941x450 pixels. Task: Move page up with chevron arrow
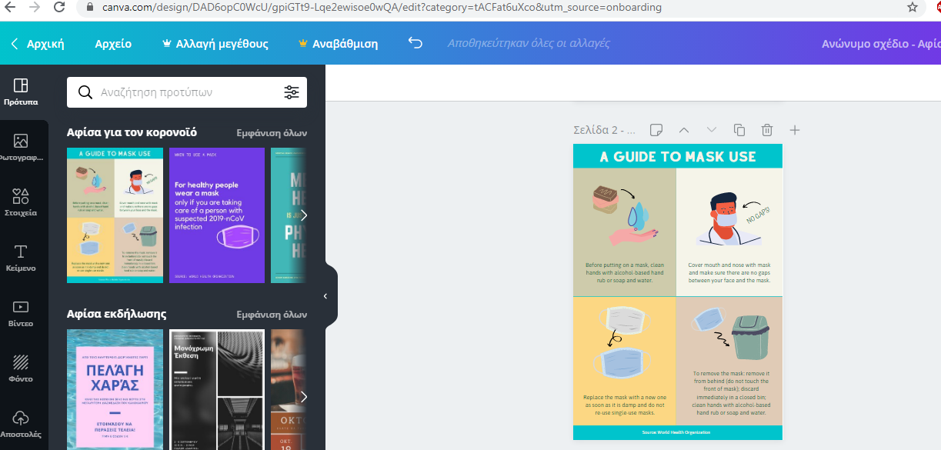click(683, 130)
